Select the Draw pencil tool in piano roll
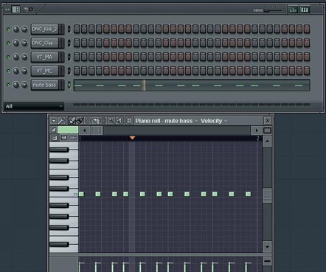The width and height of the screenshot is (326, 272). (72, 121)
